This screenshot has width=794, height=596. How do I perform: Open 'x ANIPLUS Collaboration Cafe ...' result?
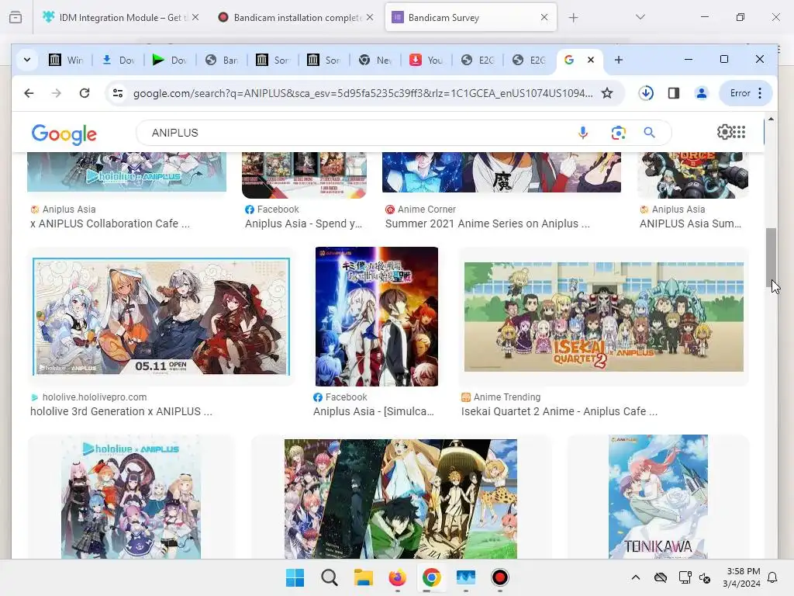[110, 223]
